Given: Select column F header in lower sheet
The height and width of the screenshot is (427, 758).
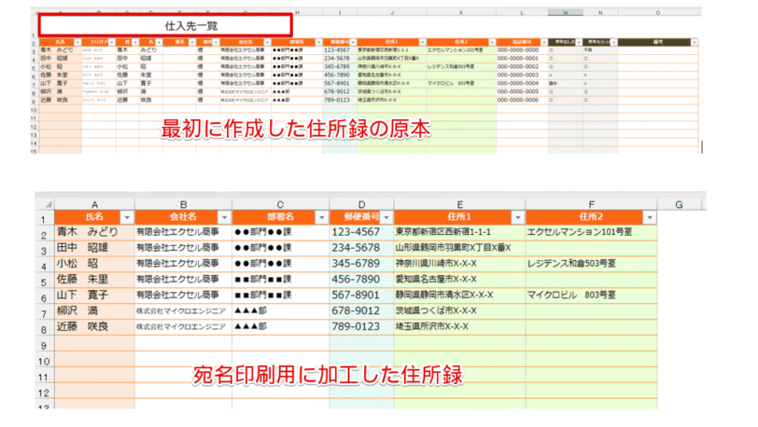Looking at the screenshot, I should click(x=591, y=204).
